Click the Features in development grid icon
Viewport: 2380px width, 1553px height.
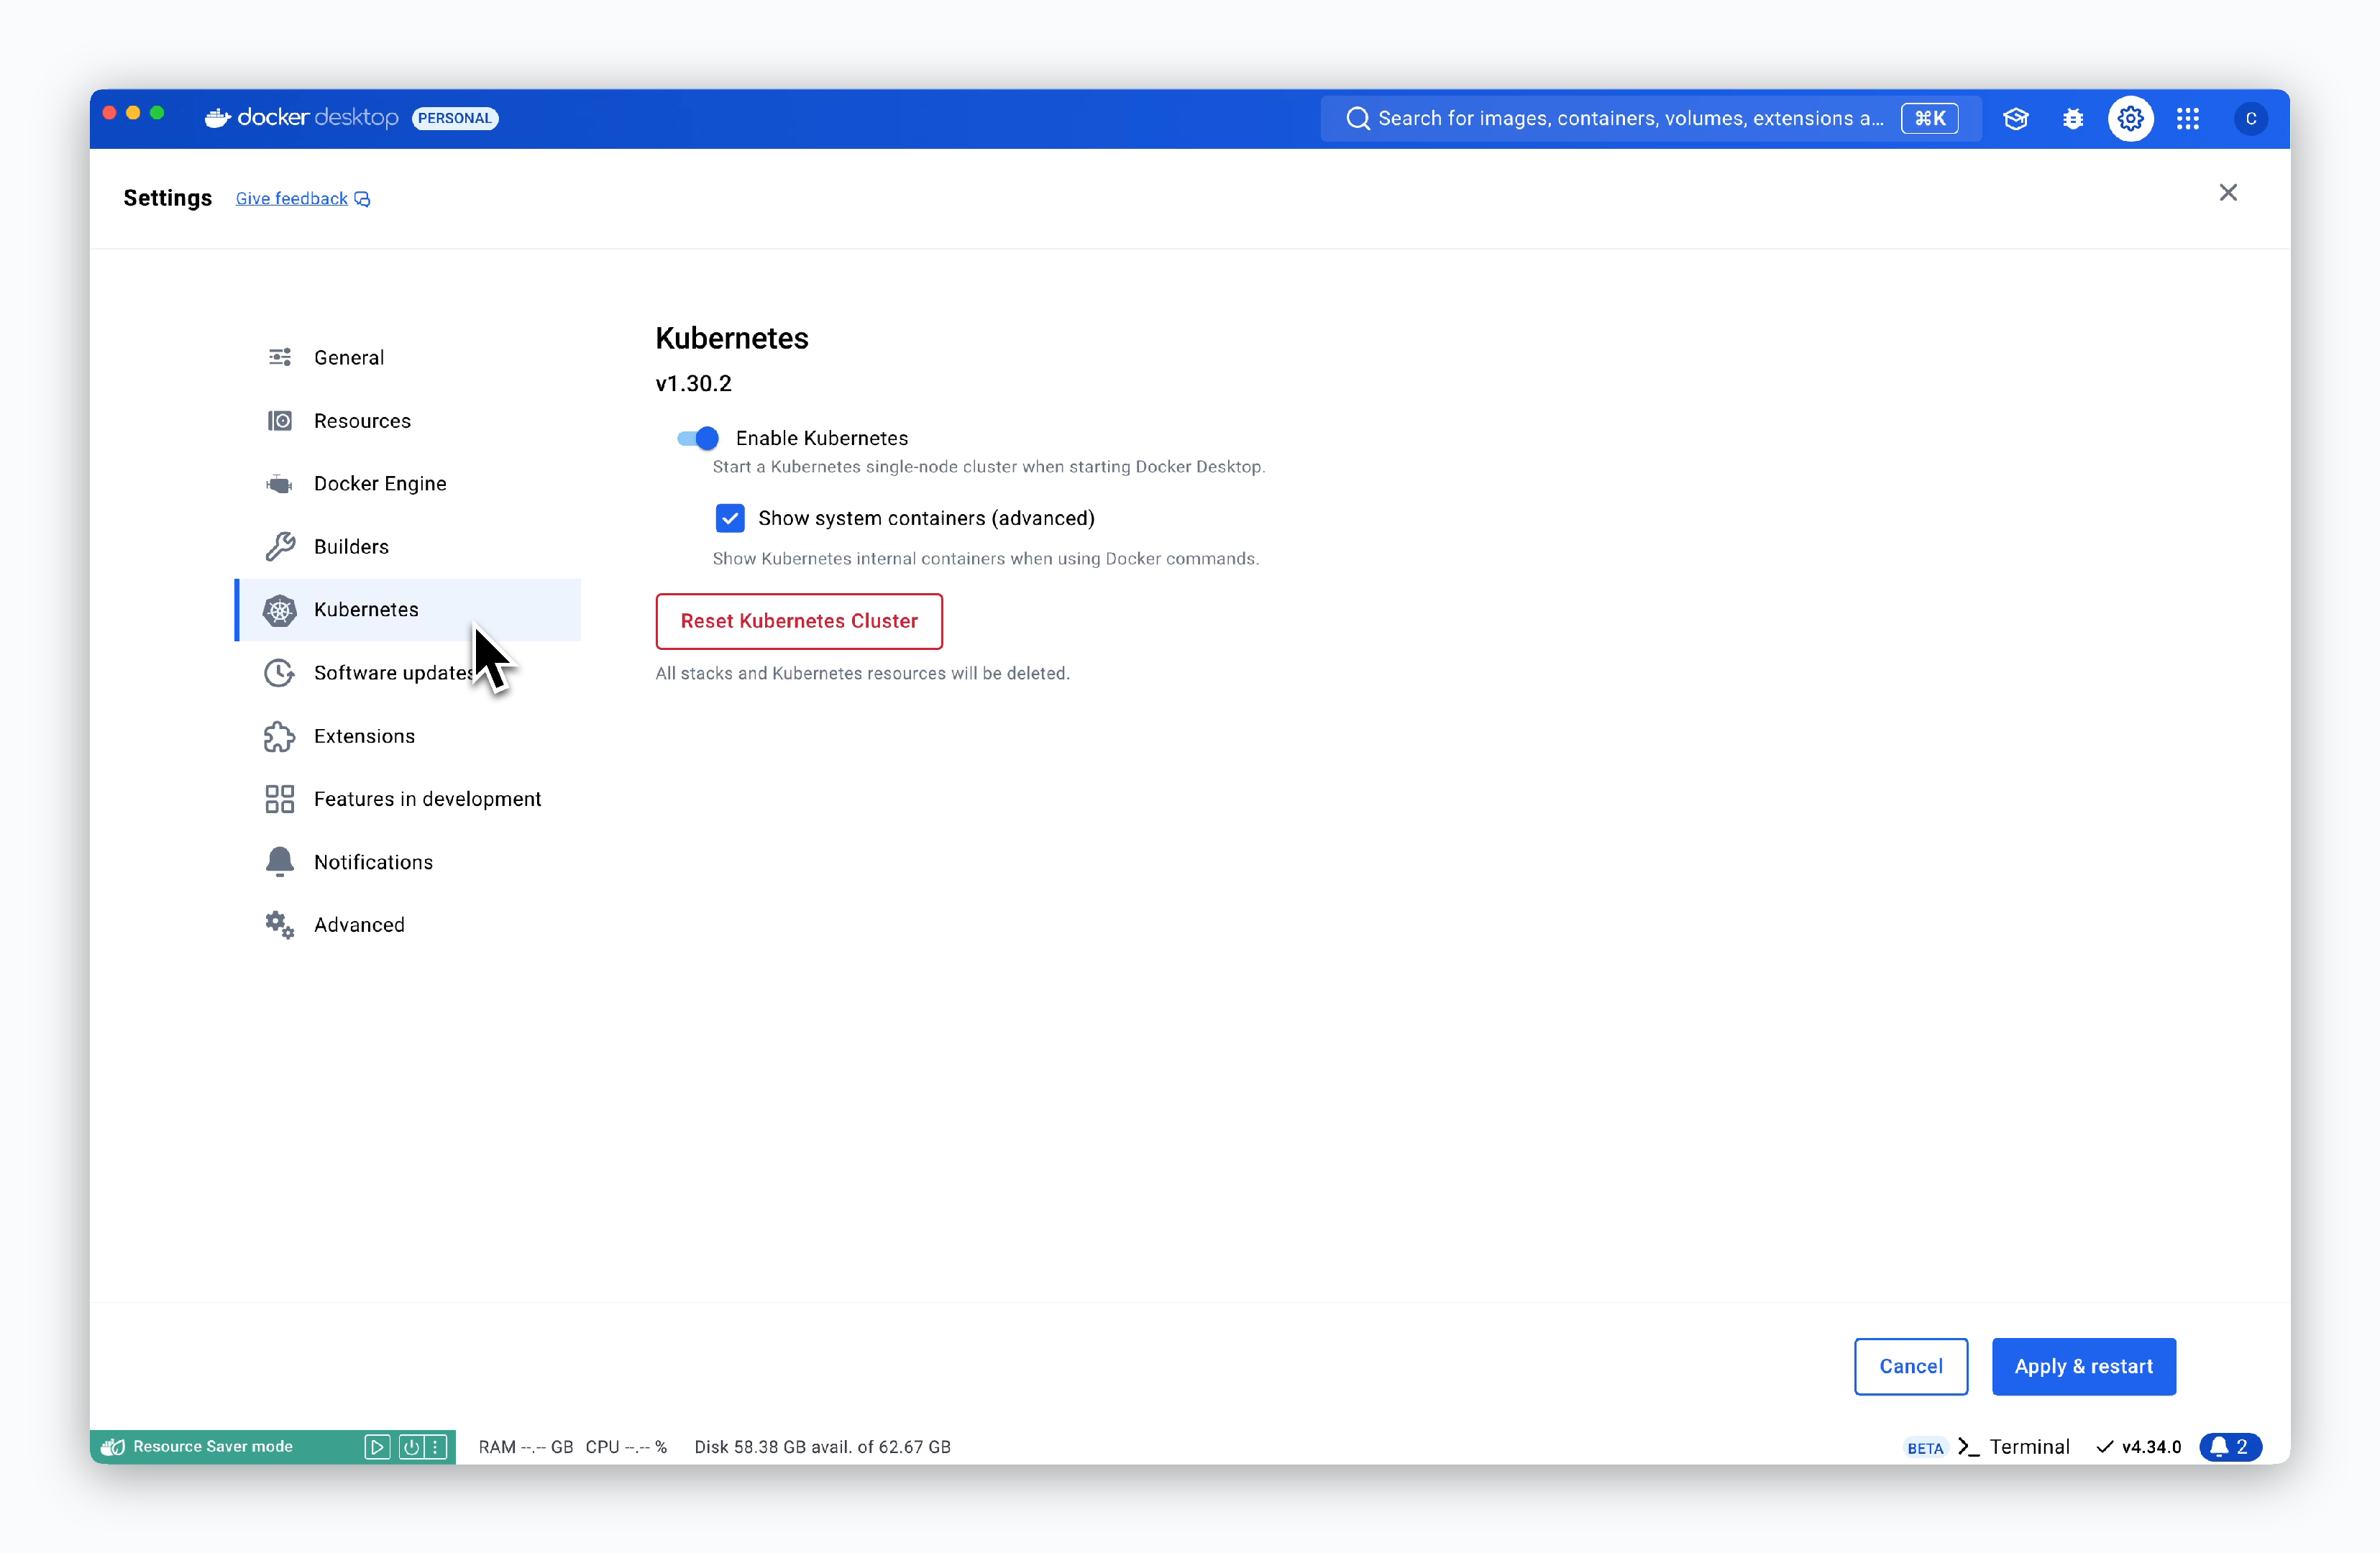tap(280, 799)
